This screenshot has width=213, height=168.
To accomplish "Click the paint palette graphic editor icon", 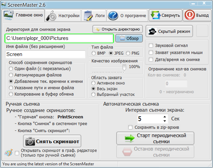I will 9,153.
